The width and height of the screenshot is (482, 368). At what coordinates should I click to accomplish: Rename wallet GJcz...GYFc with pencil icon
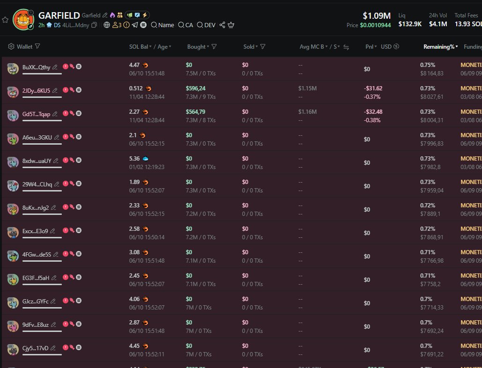(53, 302)
